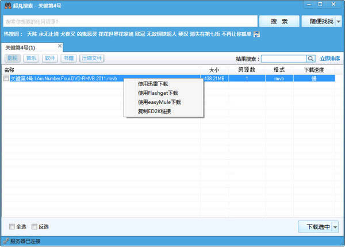This screenshot has width=345, height=247.
Task: Focus the main resource search field
Action: (129, 21)
